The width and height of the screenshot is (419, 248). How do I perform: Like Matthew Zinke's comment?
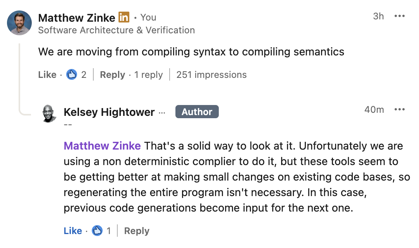point(47,74)
